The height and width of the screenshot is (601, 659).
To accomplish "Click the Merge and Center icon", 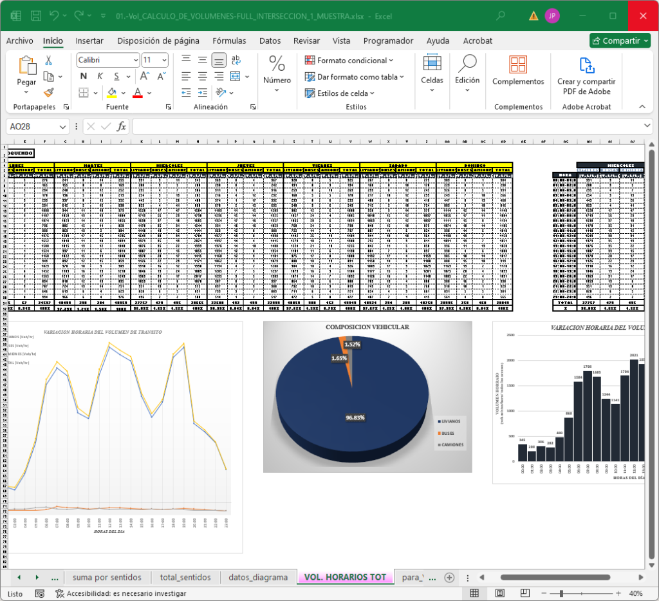I will pyautogui.click(x=235, y=77).
